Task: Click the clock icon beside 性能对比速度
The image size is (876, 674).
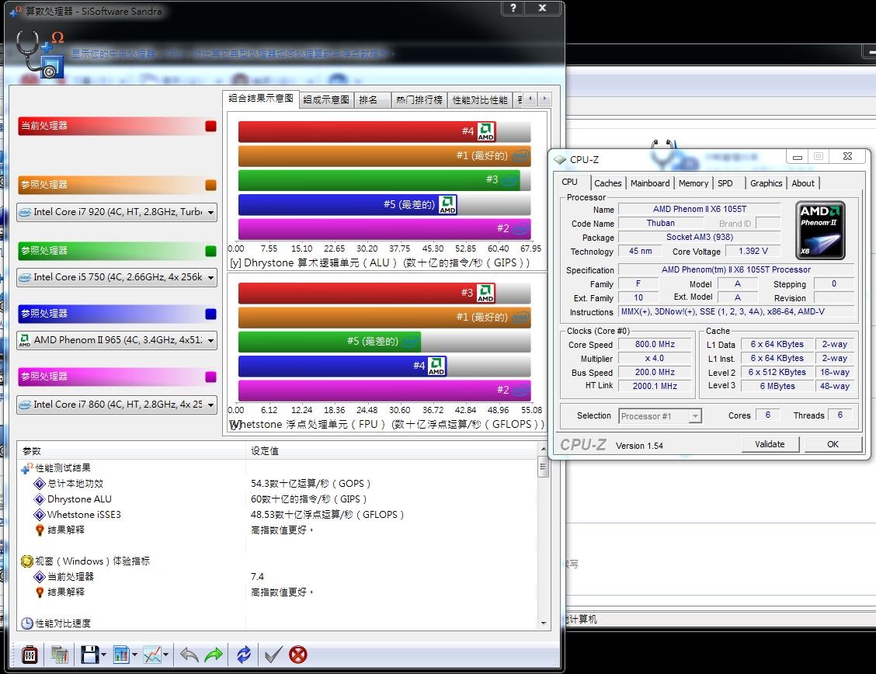Action: [x=27, y=624]
